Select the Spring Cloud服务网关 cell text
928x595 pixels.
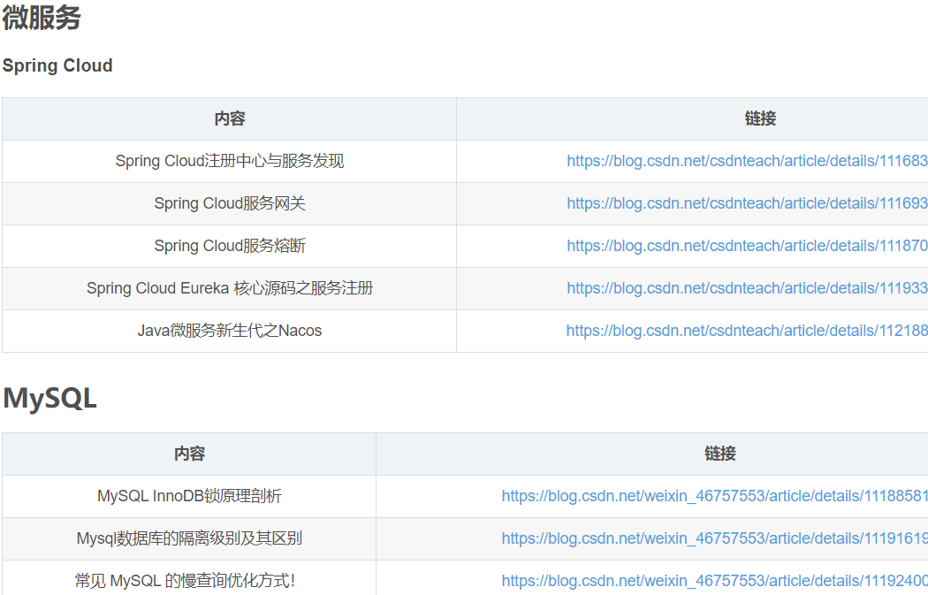click(230, 203)
